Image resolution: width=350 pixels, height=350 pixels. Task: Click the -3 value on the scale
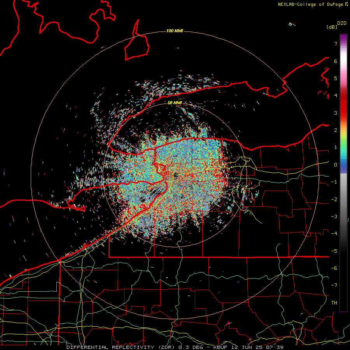(x=334, y=217)
